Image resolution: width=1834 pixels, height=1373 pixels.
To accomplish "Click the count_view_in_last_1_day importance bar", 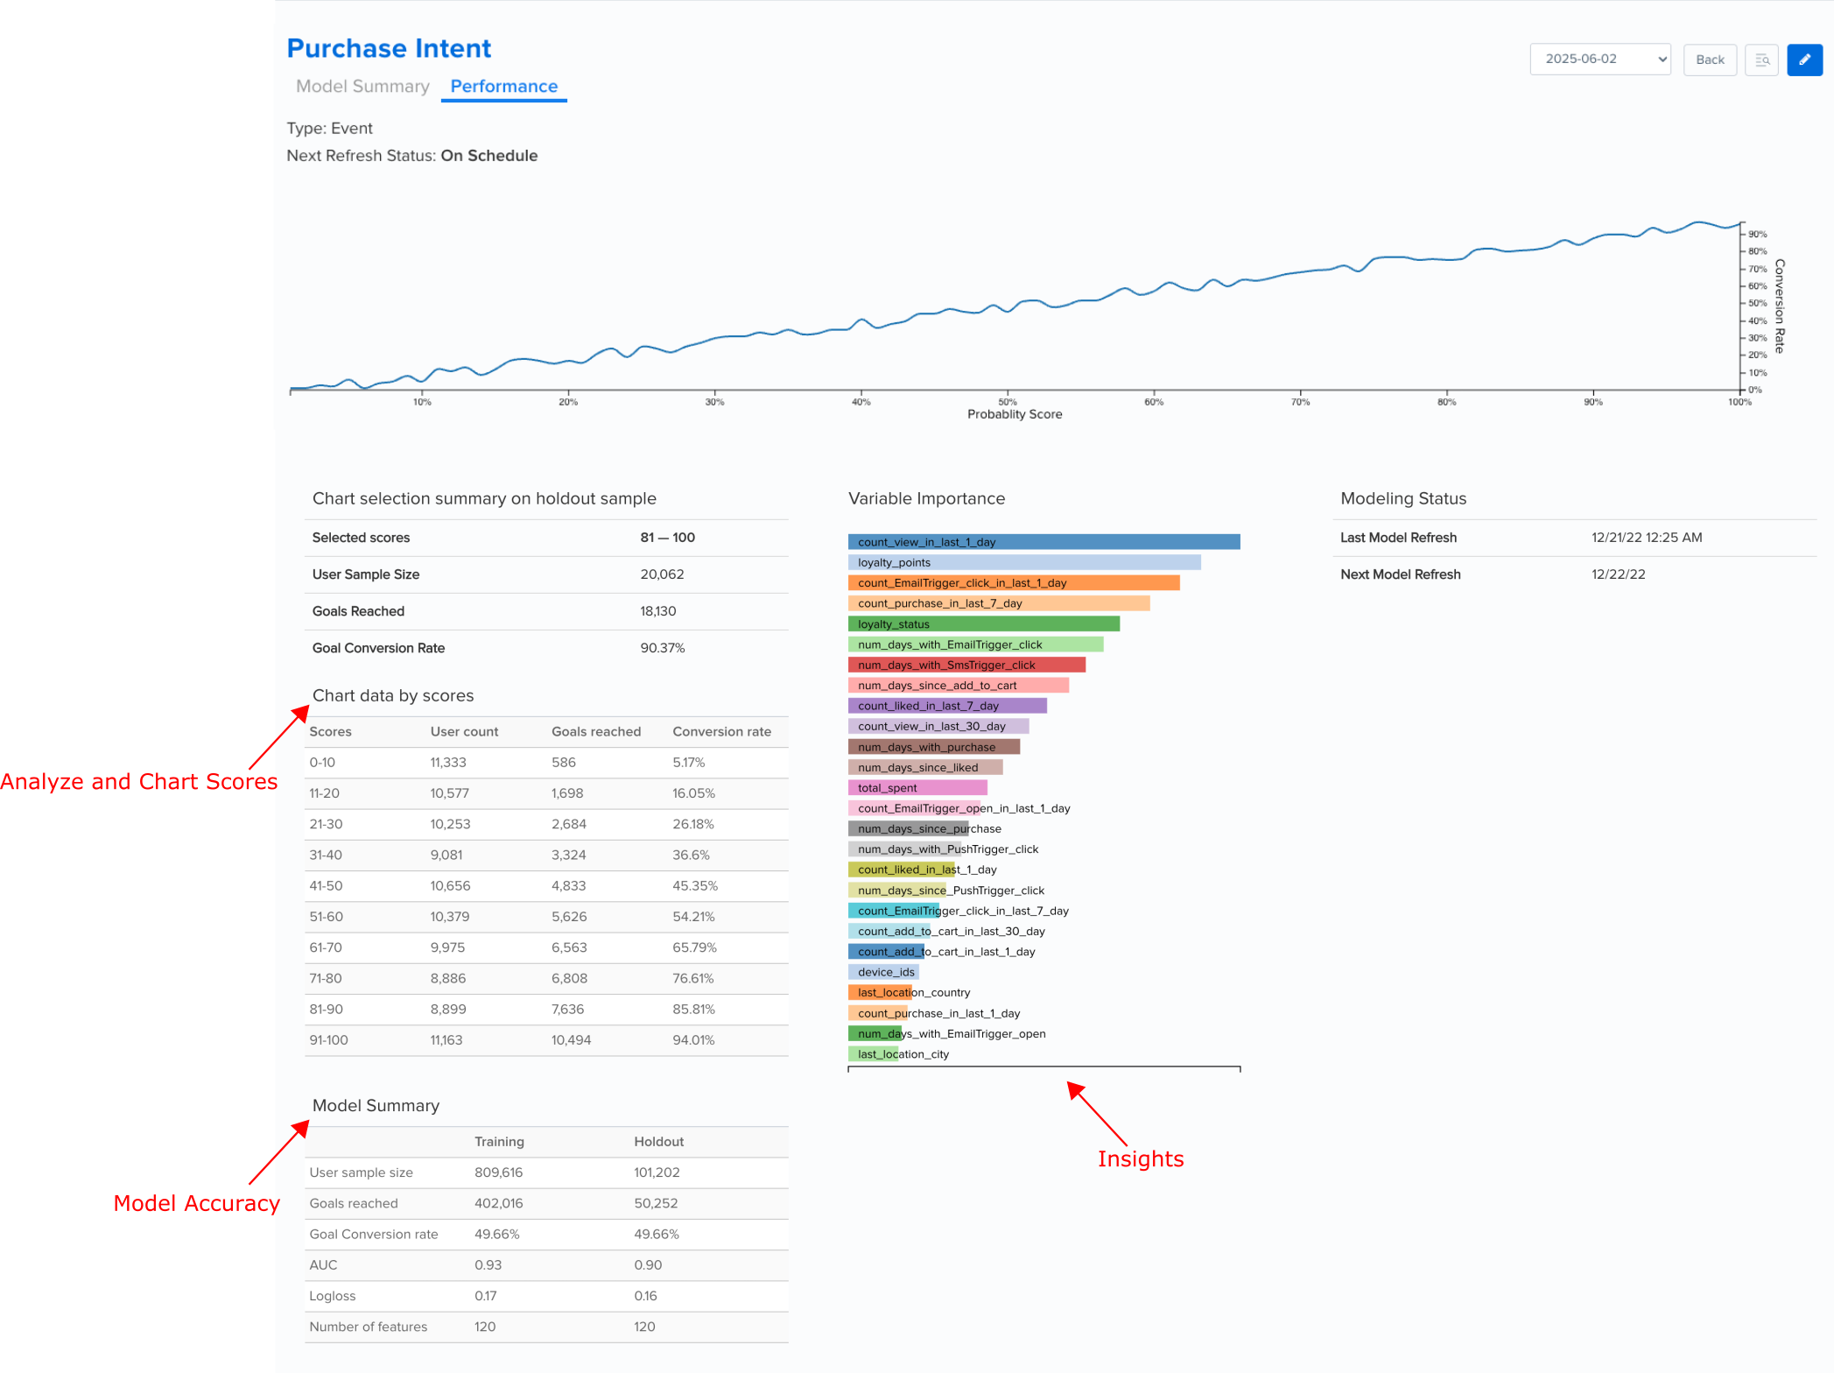I will point(1043,542).
